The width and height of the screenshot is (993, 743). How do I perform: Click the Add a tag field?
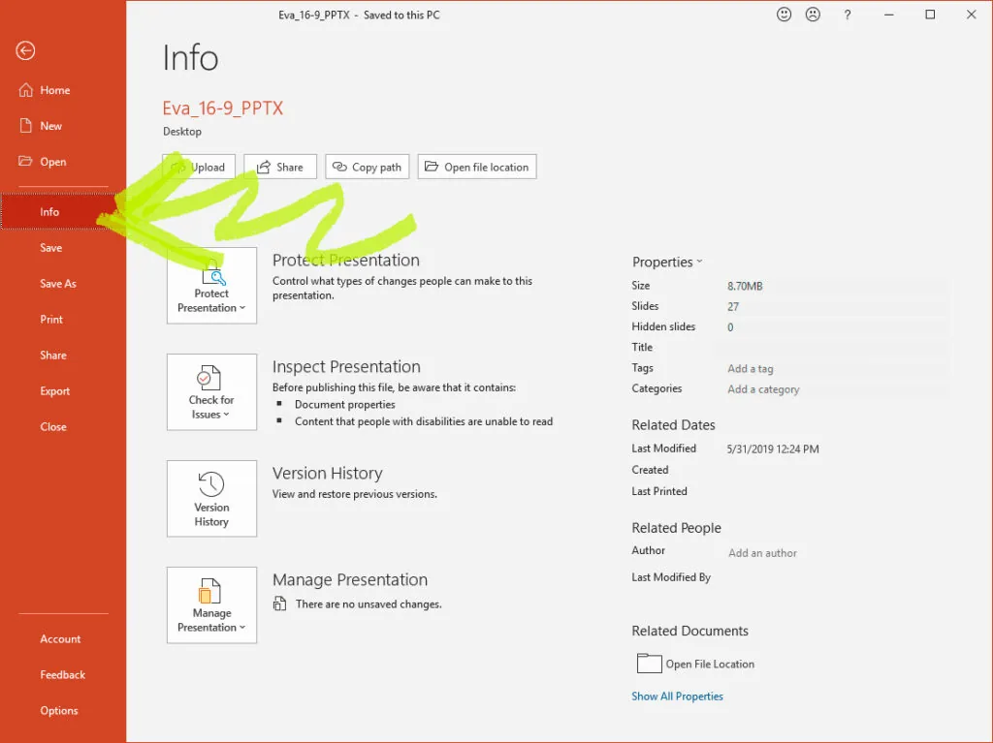[x=750, y=368]
